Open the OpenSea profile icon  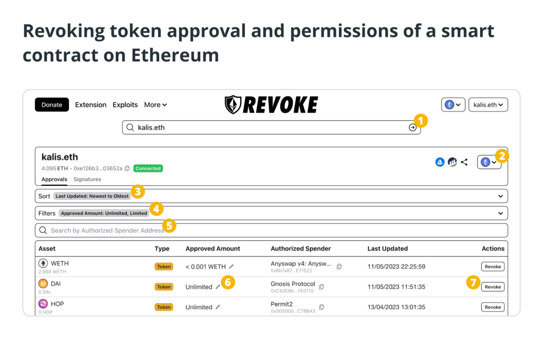[x=440, y=162]
